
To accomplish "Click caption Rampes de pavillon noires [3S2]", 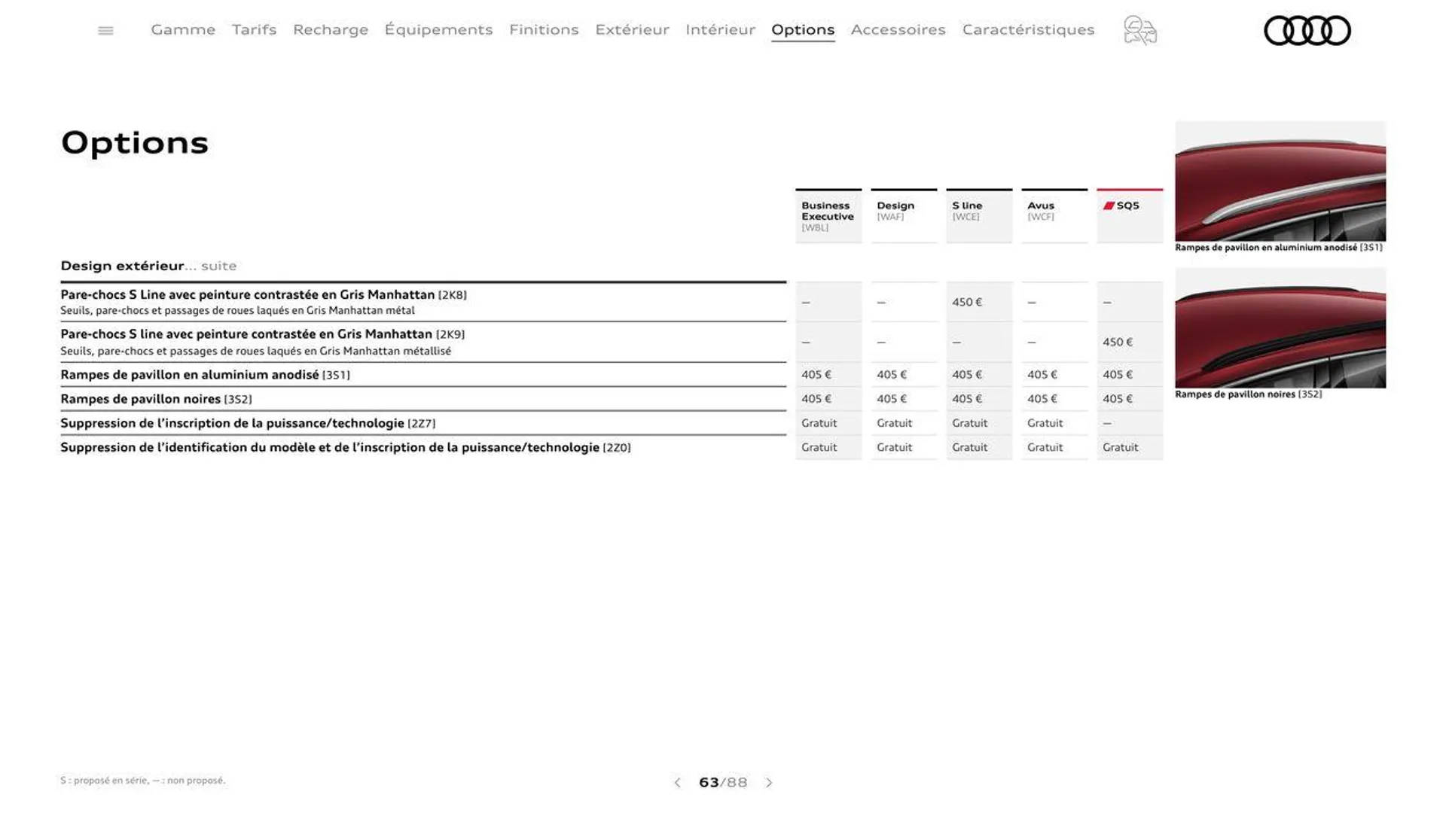I will click(x=1248, y=394).
